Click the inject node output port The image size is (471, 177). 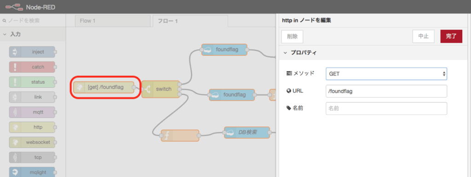tap(55, 52)
